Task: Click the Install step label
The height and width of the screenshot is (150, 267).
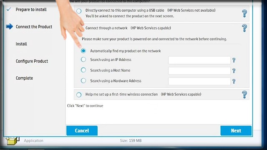Action: click(21, 44)
